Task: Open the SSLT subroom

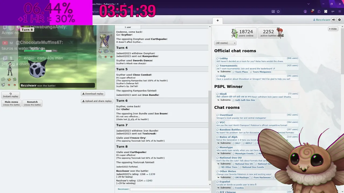Action: (x=237, y=143)
